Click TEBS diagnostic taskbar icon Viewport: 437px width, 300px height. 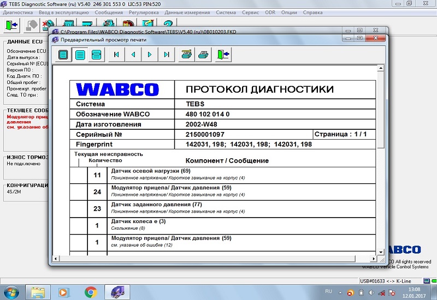point(117,292)
